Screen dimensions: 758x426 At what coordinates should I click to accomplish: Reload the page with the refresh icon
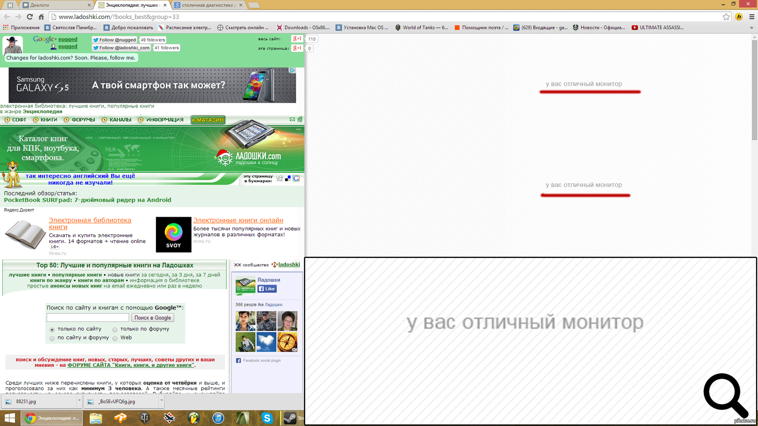point(29,17)
